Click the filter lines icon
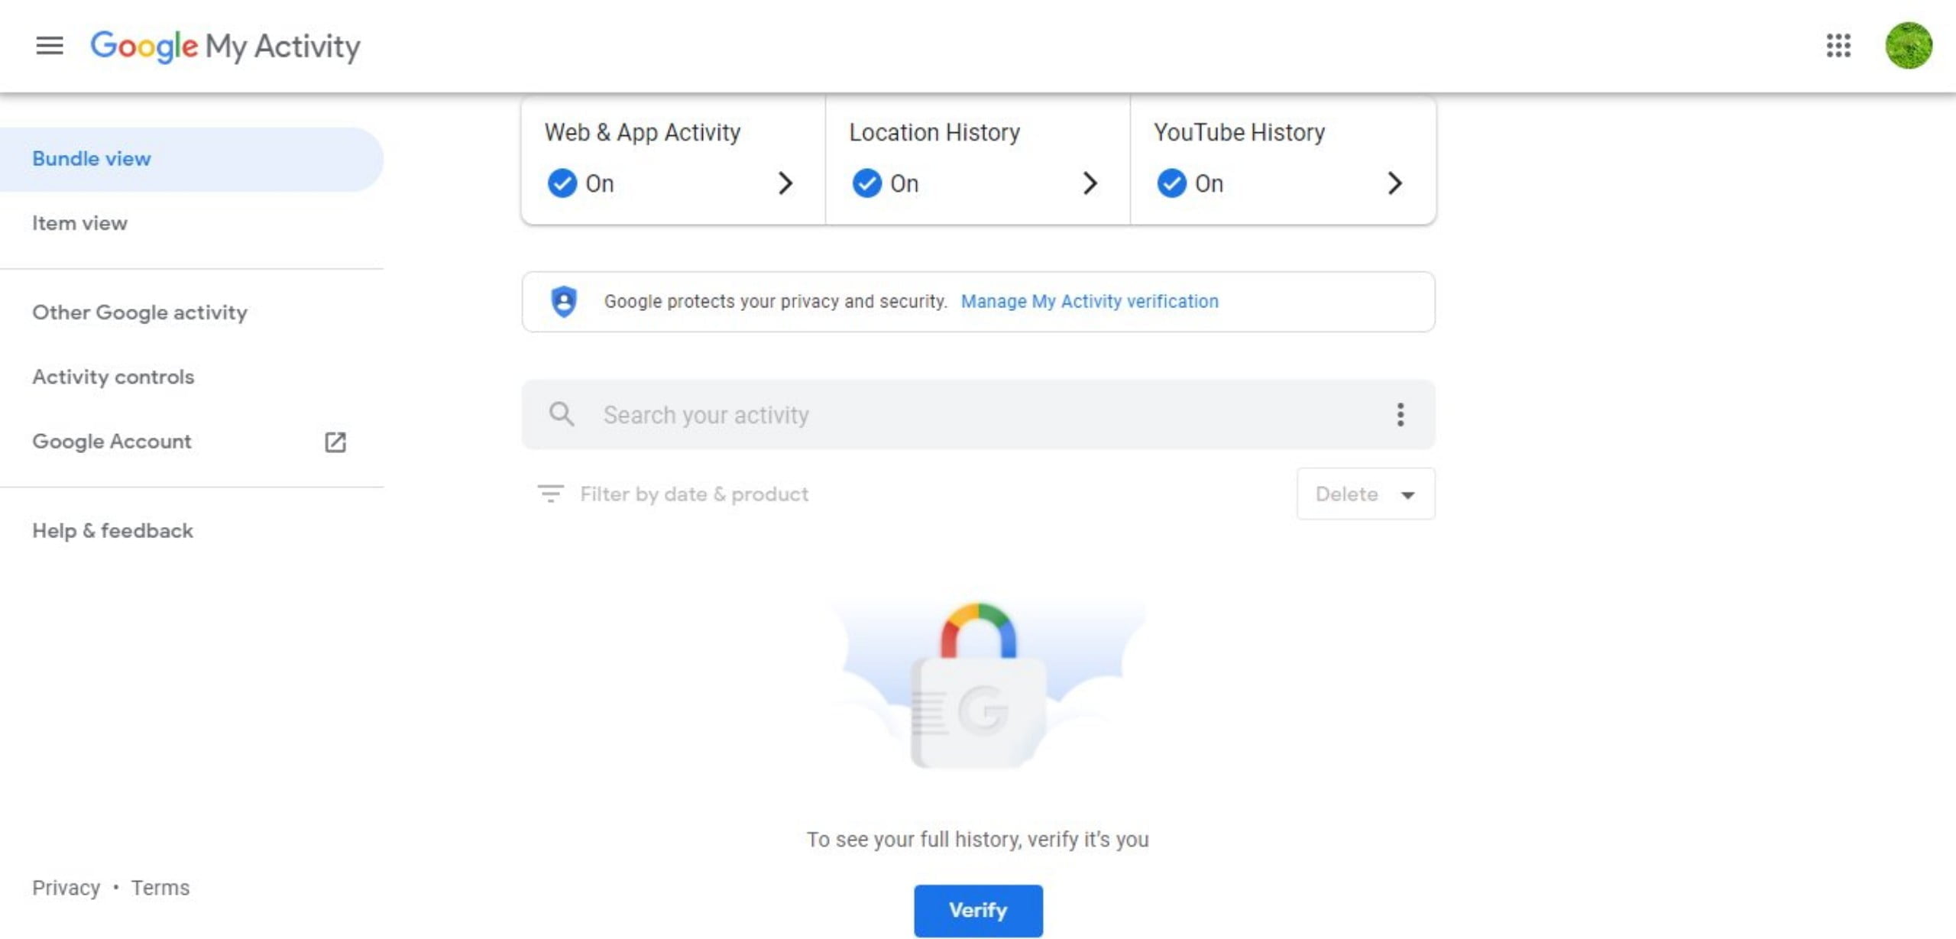1956x939 pixels. (550, 494)
